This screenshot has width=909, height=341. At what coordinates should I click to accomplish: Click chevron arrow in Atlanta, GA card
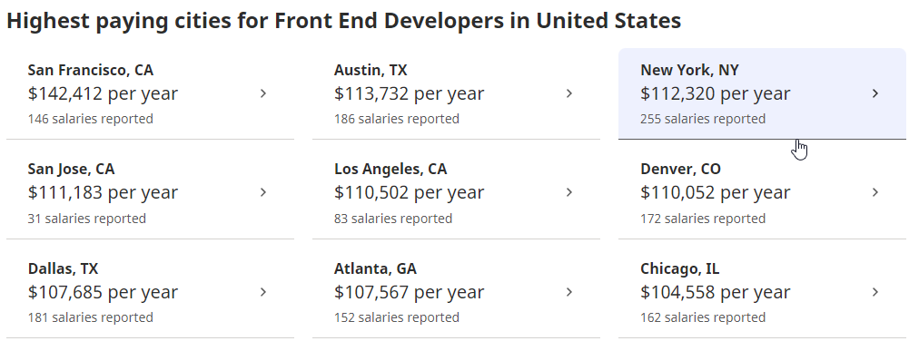pyautogui.click(x=569, y=292)
